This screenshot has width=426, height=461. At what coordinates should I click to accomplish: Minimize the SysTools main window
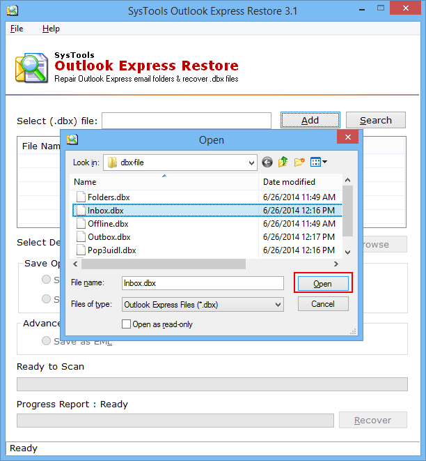362,10
